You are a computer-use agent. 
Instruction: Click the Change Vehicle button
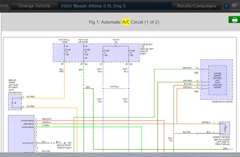point(34,6)
